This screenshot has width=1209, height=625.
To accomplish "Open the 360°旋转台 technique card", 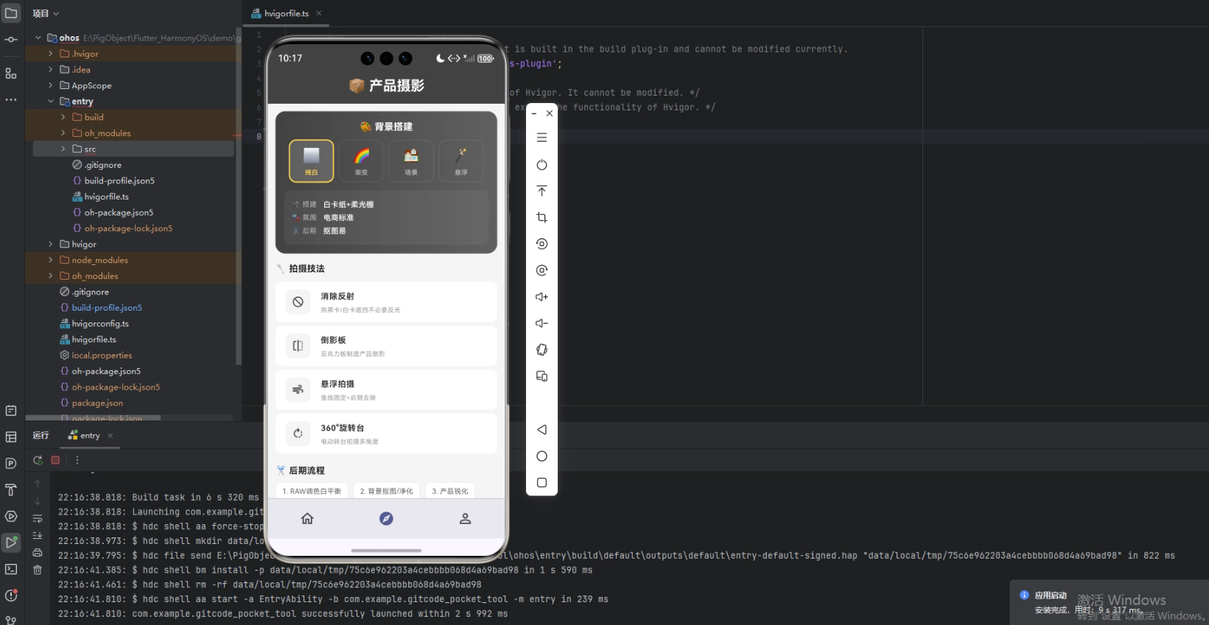I will coord(386,434).
